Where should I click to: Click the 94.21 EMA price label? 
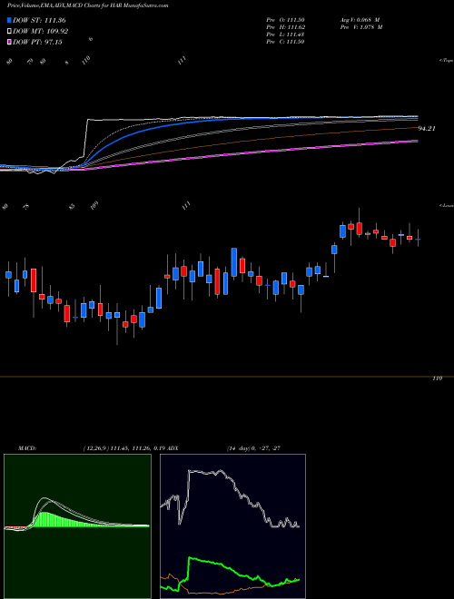(x=427, y=129)
